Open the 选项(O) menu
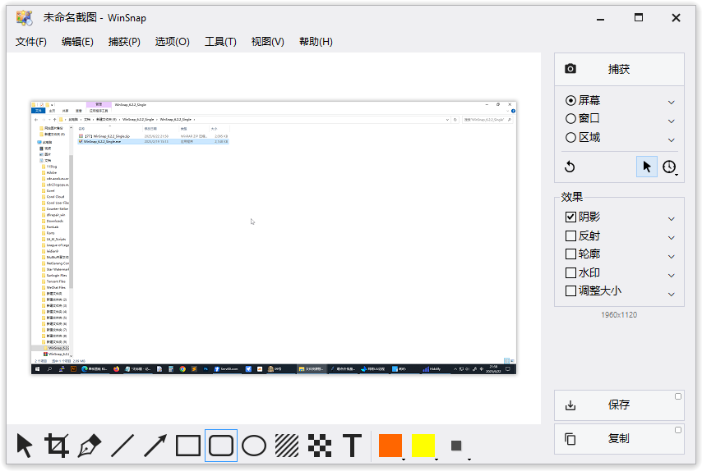 click(173, 42)
